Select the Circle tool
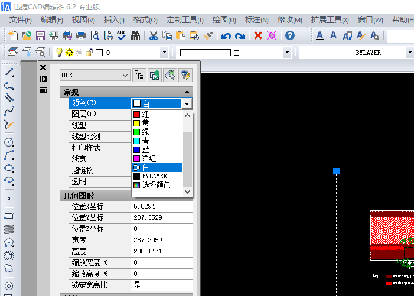 pos(9,142)
